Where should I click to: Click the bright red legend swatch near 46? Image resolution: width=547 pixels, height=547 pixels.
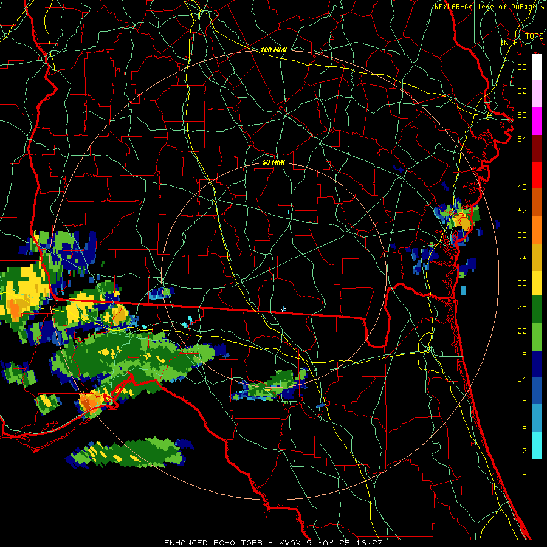(x=537, y=175)
